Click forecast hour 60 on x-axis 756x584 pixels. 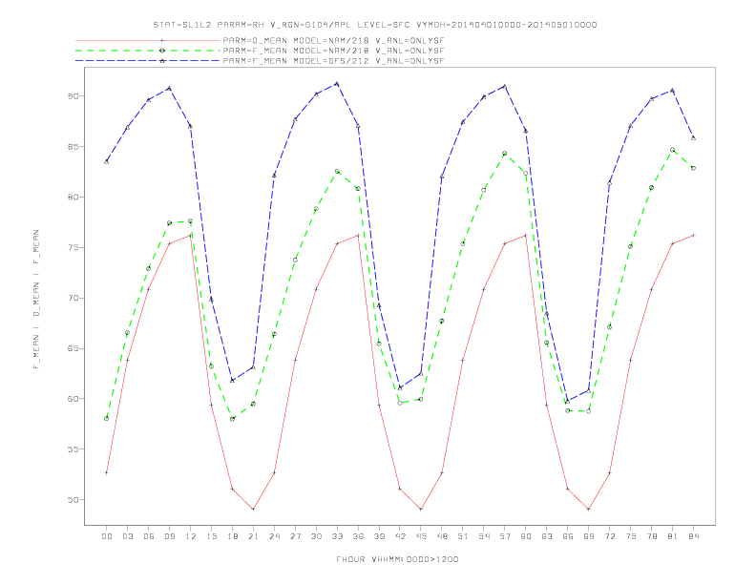(x=526, y=536)
